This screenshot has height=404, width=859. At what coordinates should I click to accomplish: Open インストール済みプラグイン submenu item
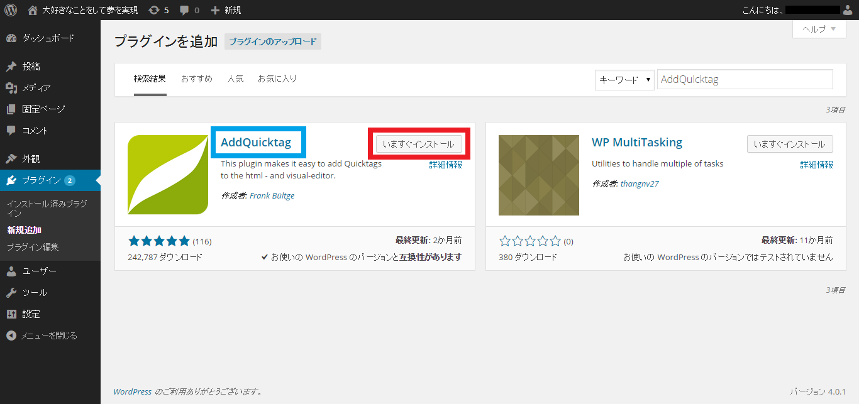pyautogui.click(x=47, y=209)
